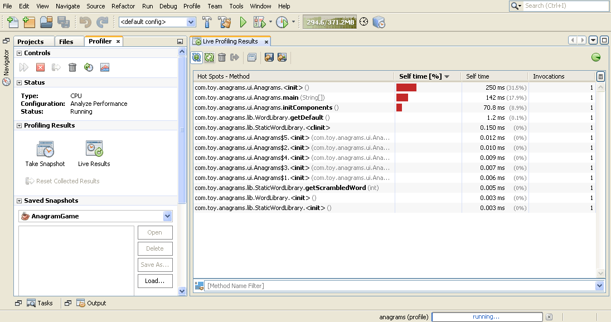Screen dimensions: 611x322
Task: Switch to the Files tab
Action: click(x=66, y=42)
